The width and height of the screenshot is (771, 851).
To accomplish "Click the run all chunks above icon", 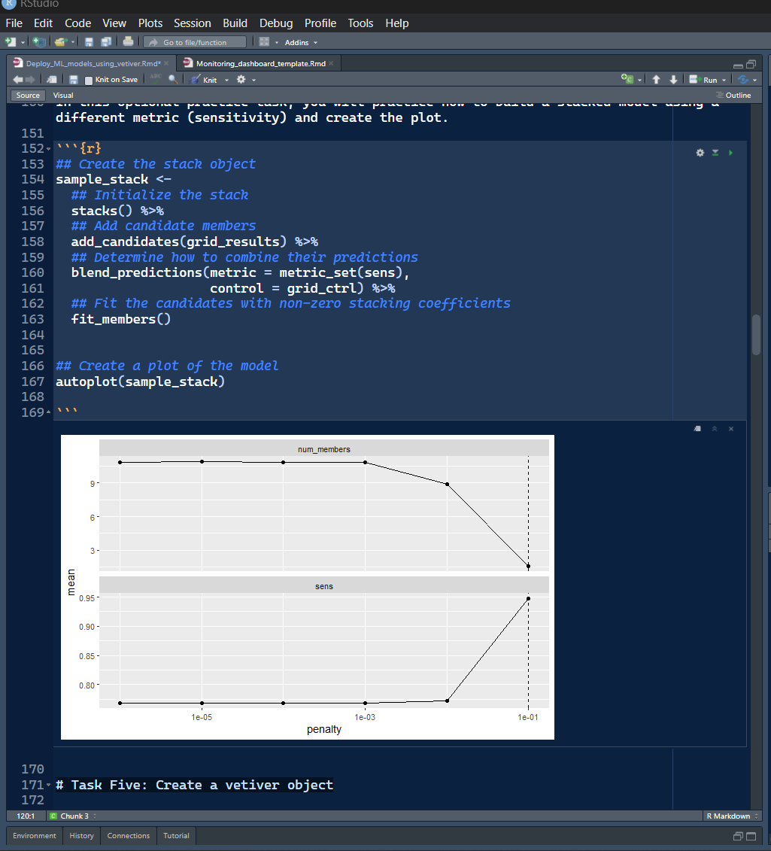I will pos(715,153).
